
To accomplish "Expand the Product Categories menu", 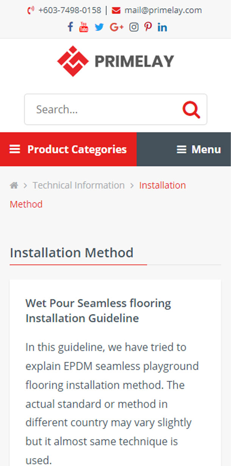I will 68,149.
